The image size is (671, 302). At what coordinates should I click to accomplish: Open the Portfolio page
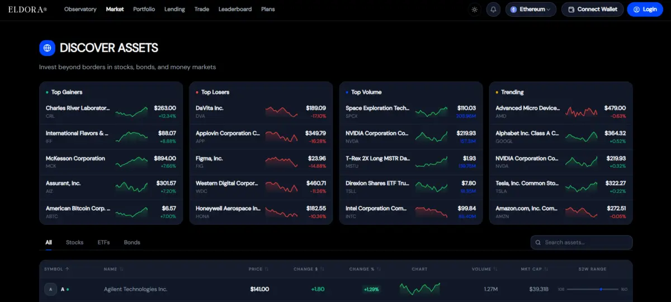[144, 10]
